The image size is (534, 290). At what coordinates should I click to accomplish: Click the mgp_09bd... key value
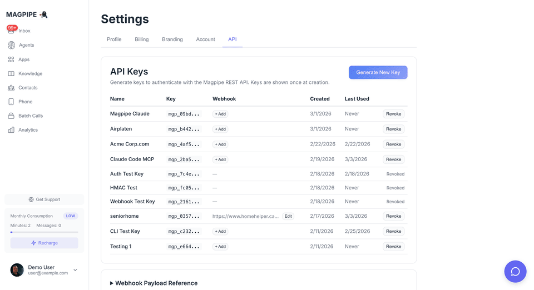[184, 114]
